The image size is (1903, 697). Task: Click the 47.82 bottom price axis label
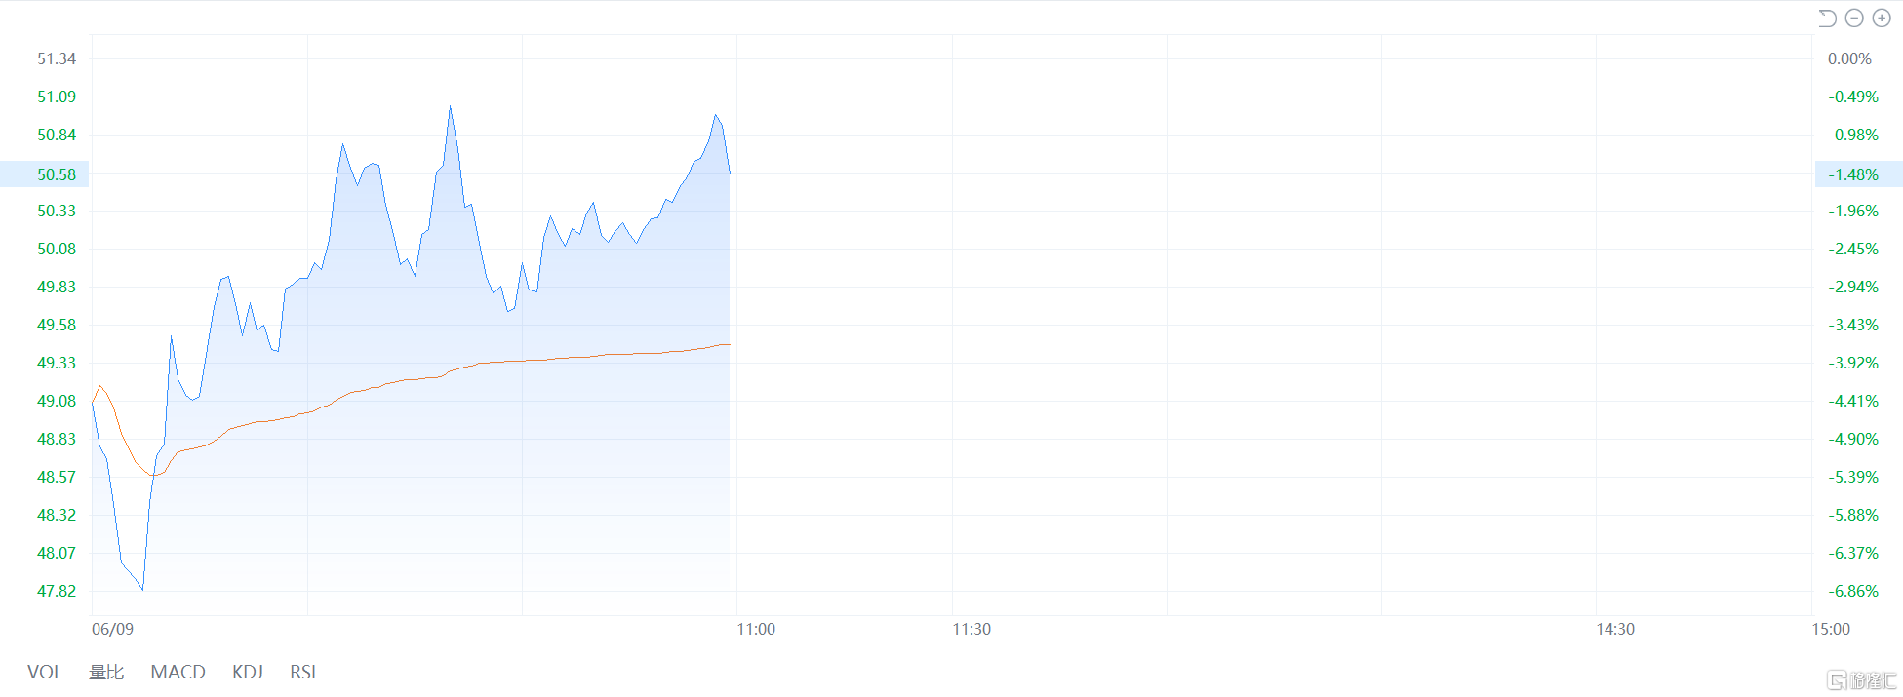(x=57, y=591)
